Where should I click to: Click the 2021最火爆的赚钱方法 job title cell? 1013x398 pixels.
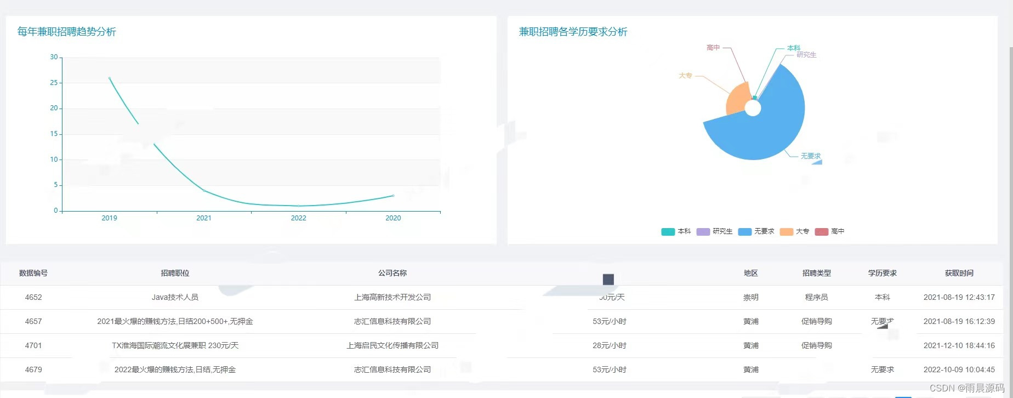point(175,321)
